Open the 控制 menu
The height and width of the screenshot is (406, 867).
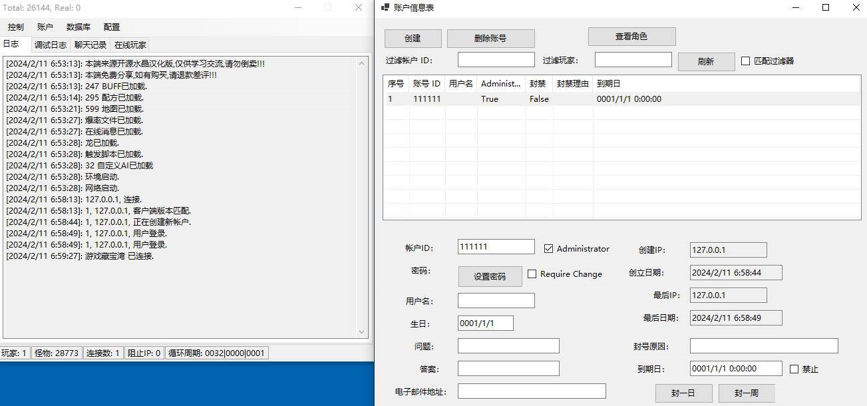16,27
